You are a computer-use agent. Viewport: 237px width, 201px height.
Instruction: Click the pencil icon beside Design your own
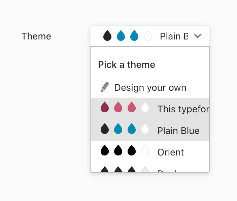pos(105,87)
